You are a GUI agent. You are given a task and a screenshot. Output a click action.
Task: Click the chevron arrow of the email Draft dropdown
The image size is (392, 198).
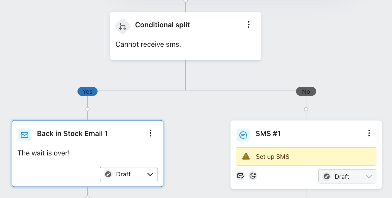click(150, 174)
